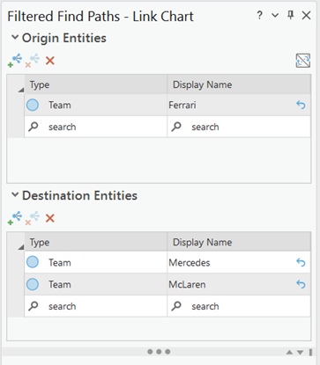Collapse the Destination Entities section
Viewport: 320px width, 365px height.
click(x=15, y=194)
